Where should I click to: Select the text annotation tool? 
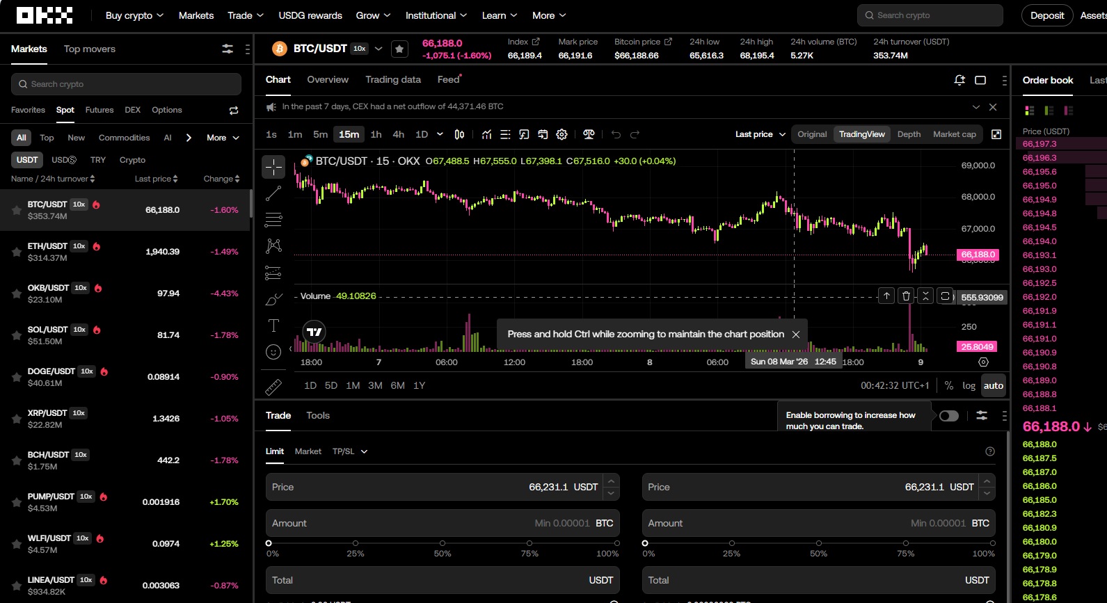point(273,325)
